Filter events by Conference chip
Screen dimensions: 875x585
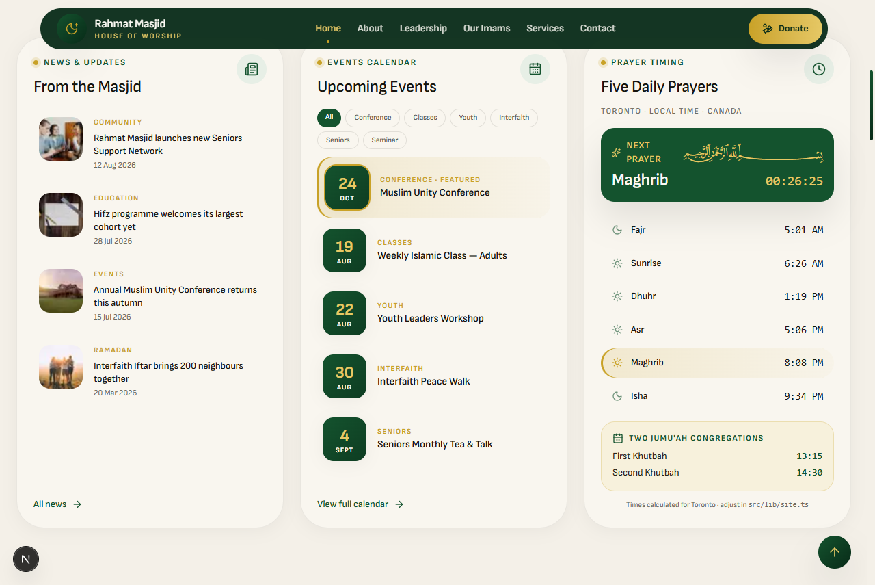[373, 118]
